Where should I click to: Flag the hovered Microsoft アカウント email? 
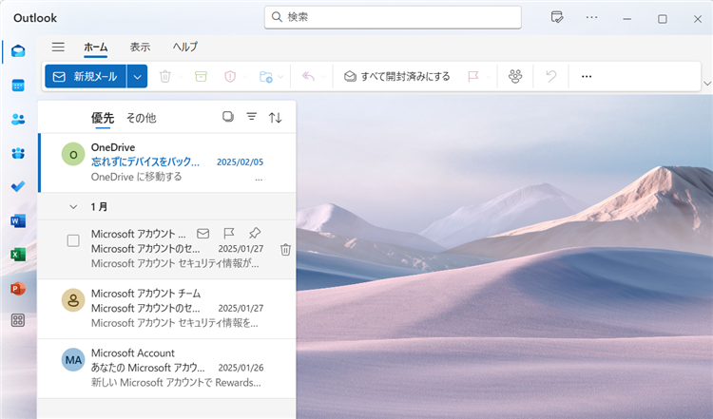[228, 233]
